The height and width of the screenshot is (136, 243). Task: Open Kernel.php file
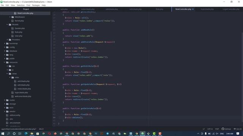(x=19, y=21)
